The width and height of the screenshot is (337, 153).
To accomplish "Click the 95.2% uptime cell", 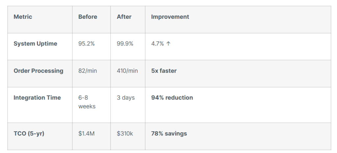I will point(86,44).
